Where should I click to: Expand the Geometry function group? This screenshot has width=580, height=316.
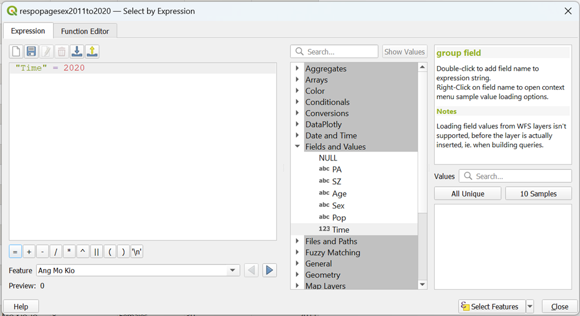point(297,275)
